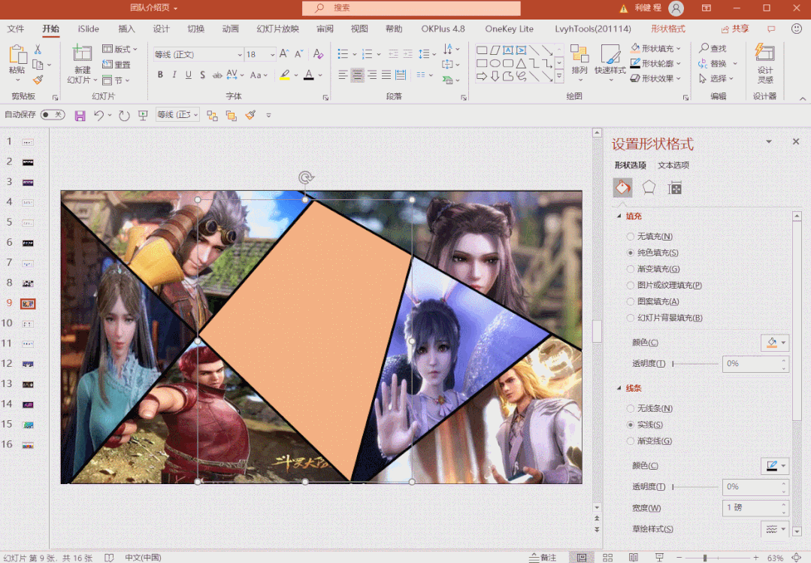Click the Redo arrow icon
811x563 pixels.
124,116
